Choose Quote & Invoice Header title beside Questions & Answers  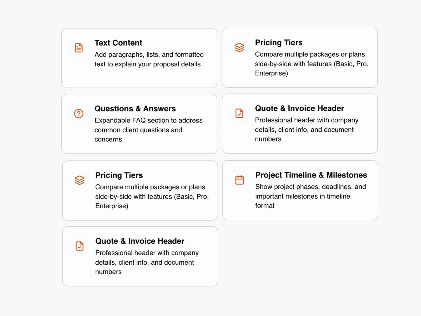[299, 108]
